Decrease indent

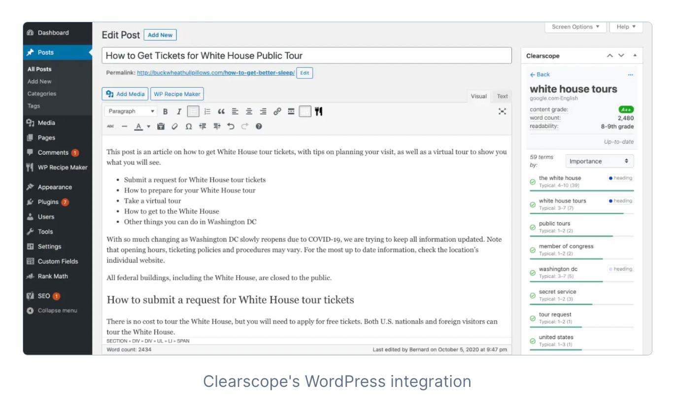(203, 126)
